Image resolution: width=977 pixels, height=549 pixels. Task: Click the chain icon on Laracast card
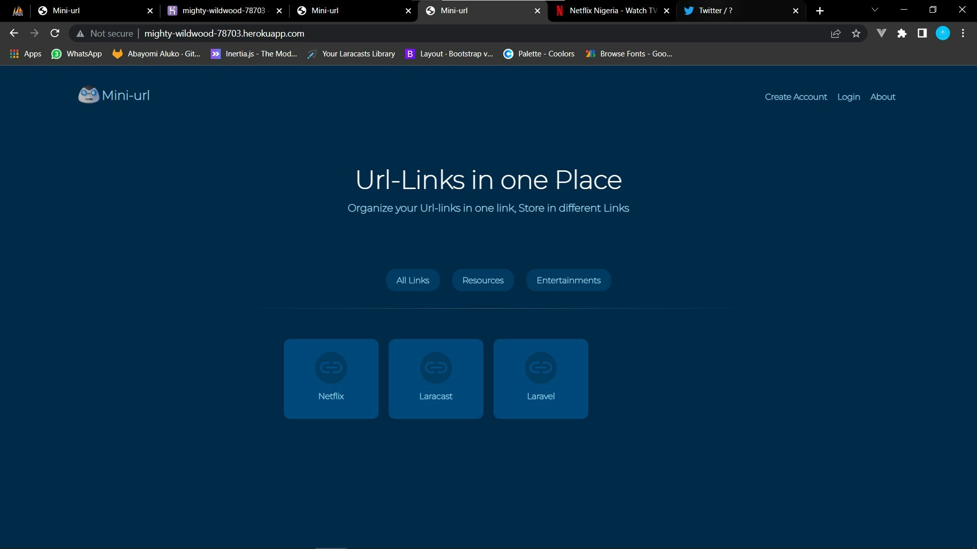(x=436, y=368)
